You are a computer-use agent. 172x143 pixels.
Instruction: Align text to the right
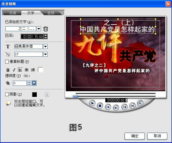point(32,70)
